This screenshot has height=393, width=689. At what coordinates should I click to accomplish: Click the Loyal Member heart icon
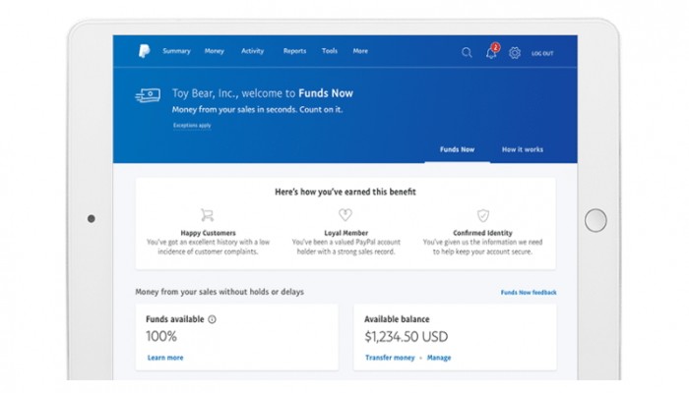[x=344, y=214]
